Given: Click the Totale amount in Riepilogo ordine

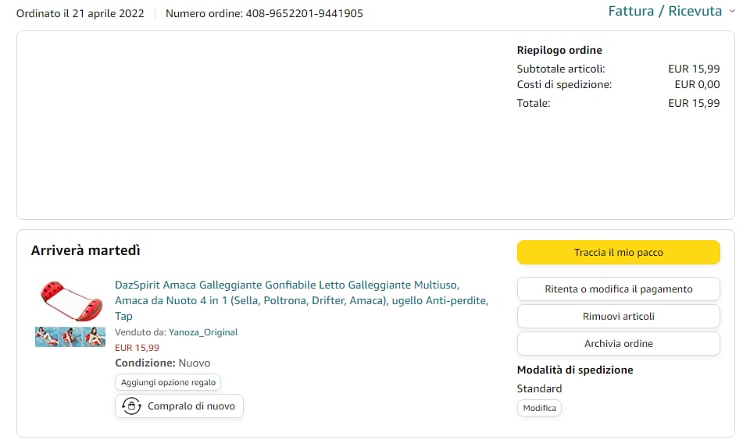Looking at the screenshot, I should tap(694, 103).
